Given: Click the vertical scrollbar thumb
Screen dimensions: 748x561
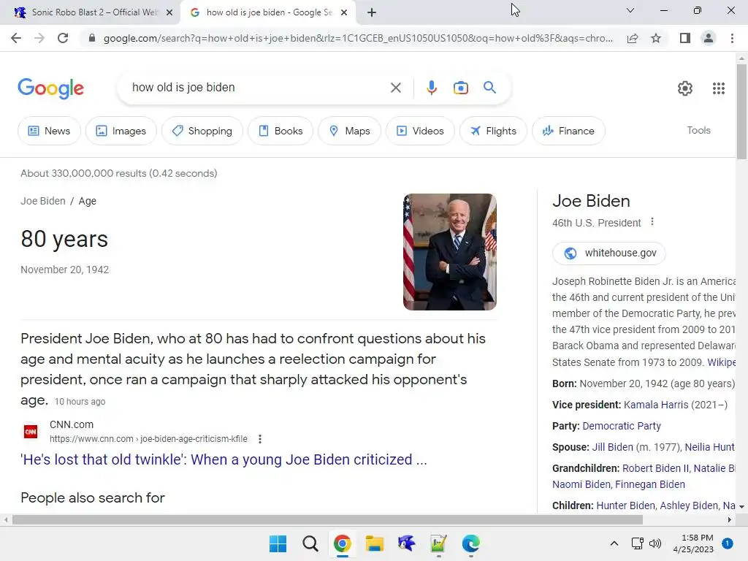Looking at the screenshot, I should coord(741,112).
